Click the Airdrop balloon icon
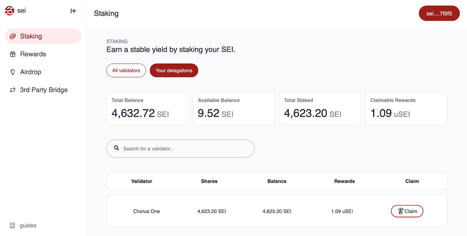 pyautogui.click(x=13, y=72)
